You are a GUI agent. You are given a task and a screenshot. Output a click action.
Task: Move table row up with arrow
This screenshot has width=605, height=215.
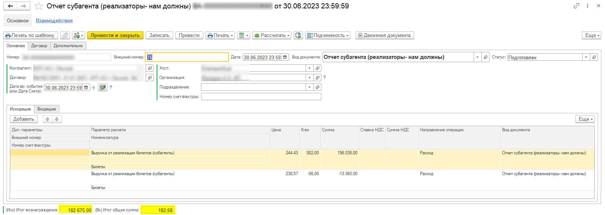tap(48, 119)
